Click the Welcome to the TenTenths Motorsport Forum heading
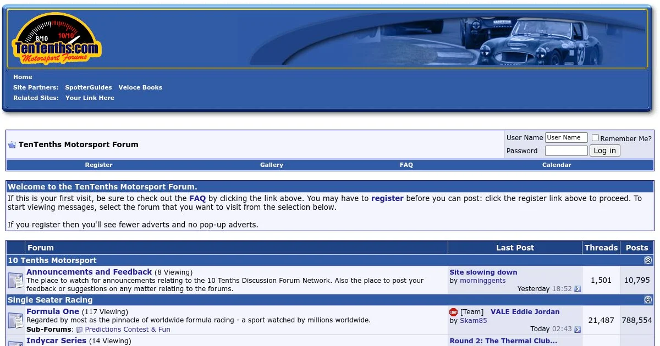The height and width of the screenshot is (346, 660). coord(102,187)
